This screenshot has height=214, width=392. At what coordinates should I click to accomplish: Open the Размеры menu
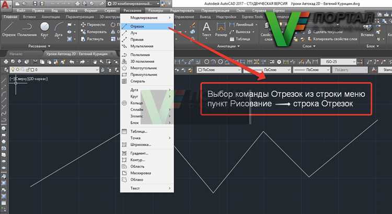point(156,10)
